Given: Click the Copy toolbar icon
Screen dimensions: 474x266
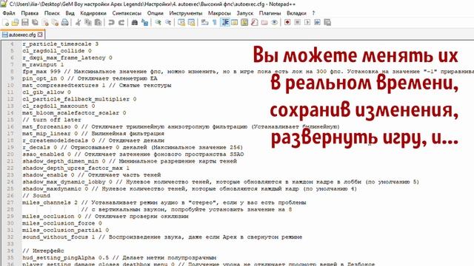Looking at the screenshot, I should 88,22.
